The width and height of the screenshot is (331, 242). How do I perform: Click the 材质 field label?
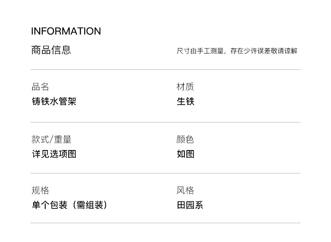pos(185,87)
